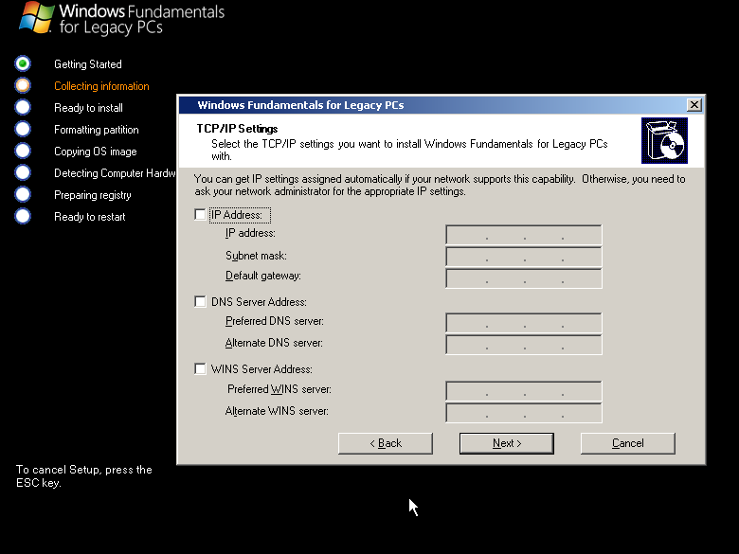This screenshot has height=554, width=739.
Task: Click the 'Windows Fundamentals for Legacy PCs' logo text
Action: pyautogui.click(x=142, y=19)
